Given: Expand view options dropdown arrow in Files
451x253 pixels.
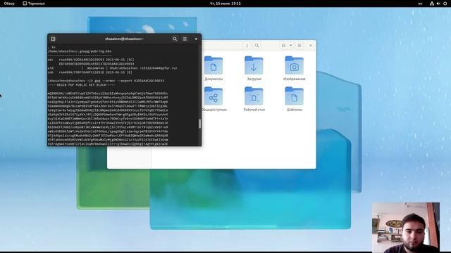Looking at the screenshot, I should click(291, 46).
